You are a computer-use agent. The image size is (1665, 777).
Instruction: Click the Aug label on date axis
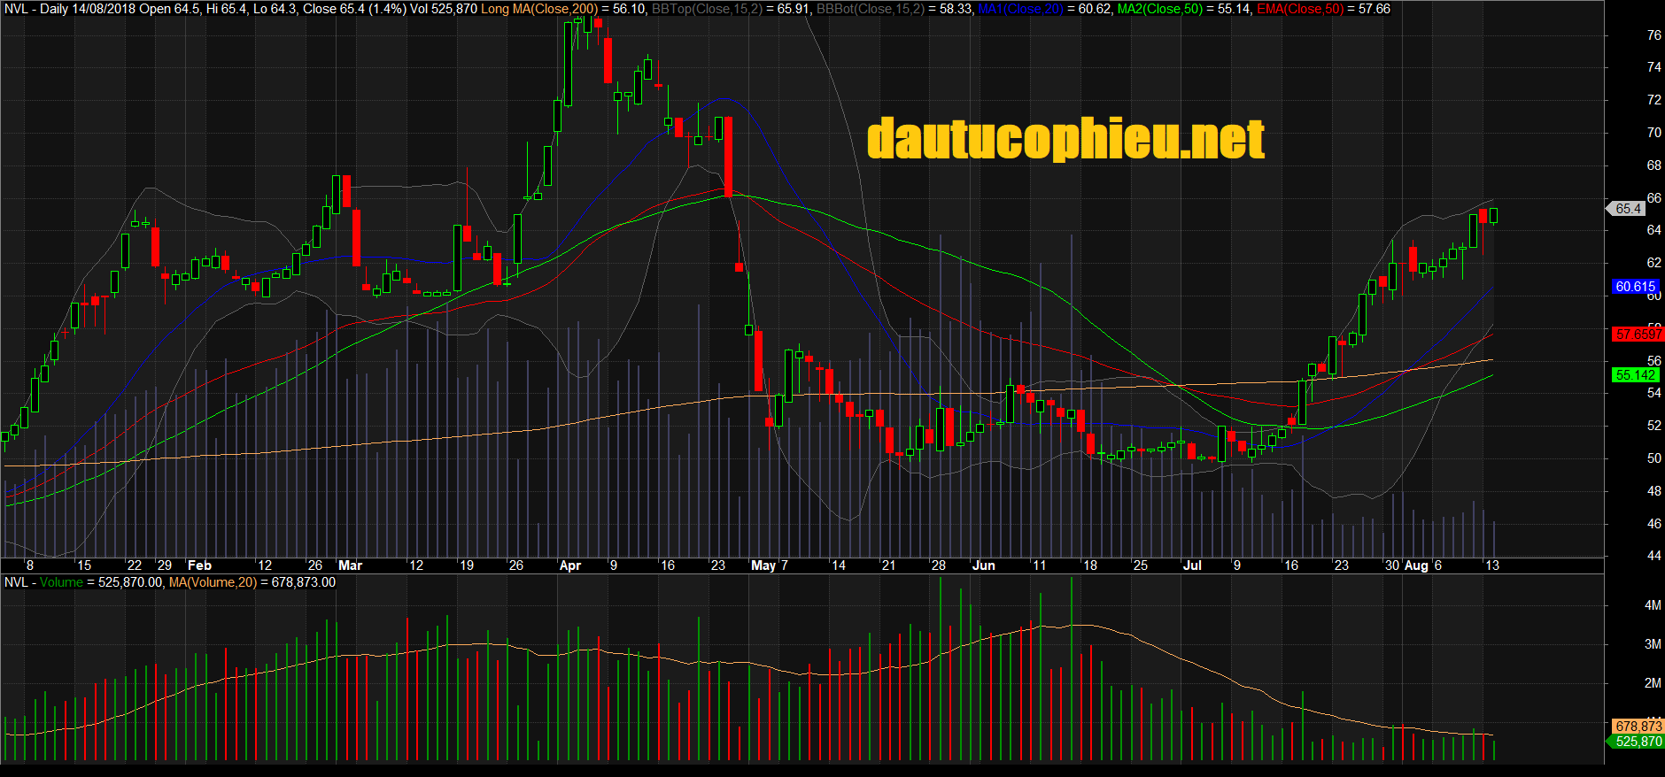click(1416, 565)
